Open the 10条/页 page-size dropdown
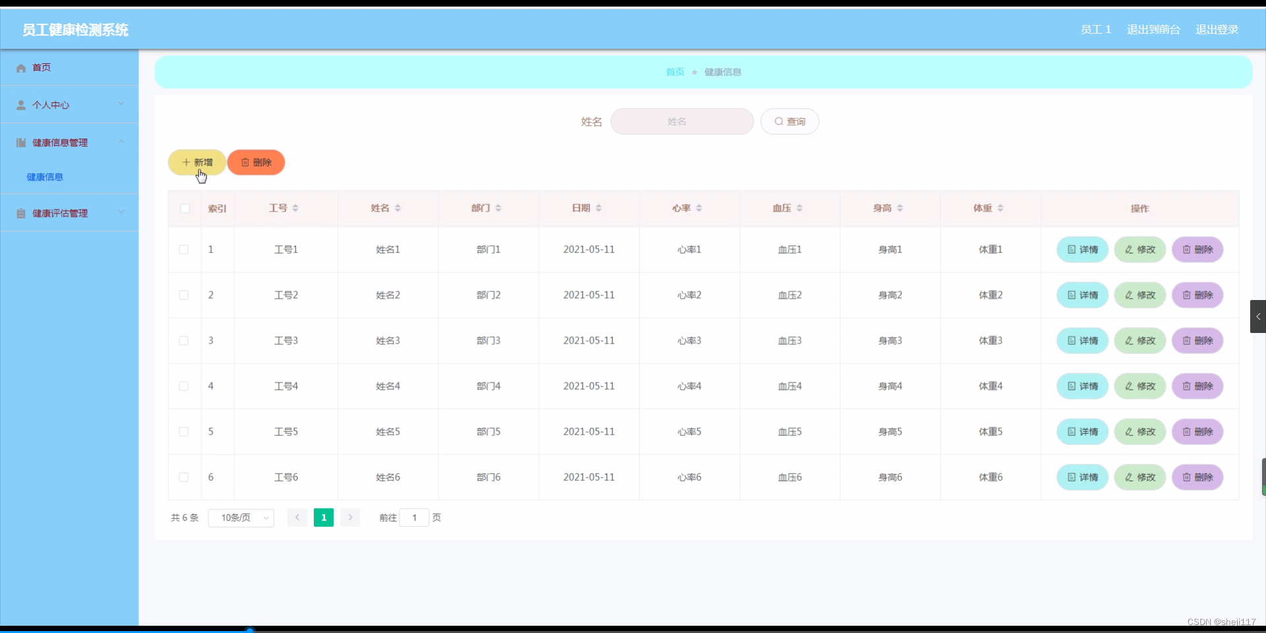The width and height of the screenshot is (1266, 633). 241,518
